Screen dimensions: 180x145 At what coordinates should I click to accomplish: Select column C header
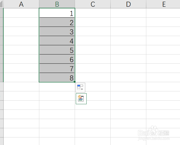coord(93,4)
